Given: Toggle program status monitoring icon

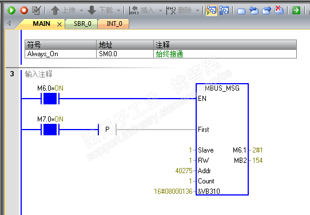Looking at the screenshot, I should (212, 10).
